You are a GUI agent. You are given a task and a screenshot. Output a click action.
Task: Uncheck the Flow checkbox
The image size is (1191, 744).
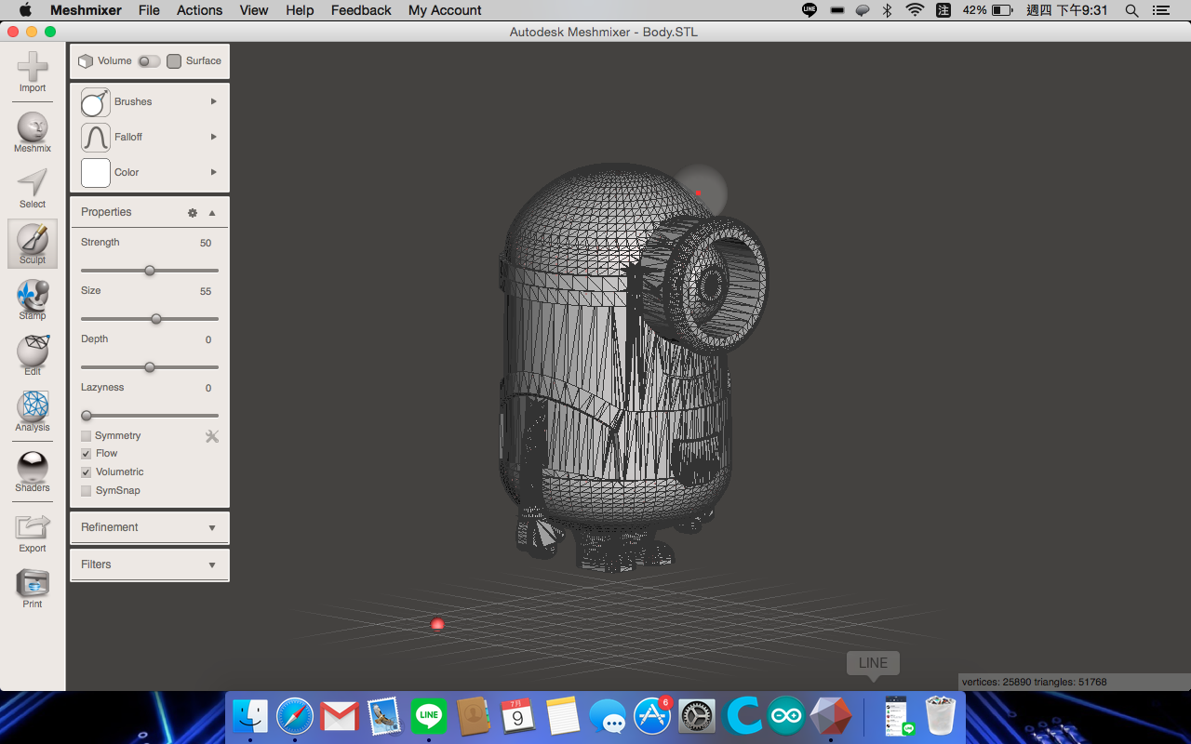pyautogui.click(x=87, y=454)
